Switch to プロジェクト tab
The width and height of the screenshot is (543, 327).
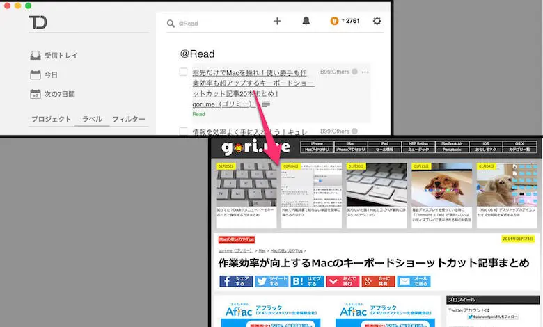click(x=52, y=119)
